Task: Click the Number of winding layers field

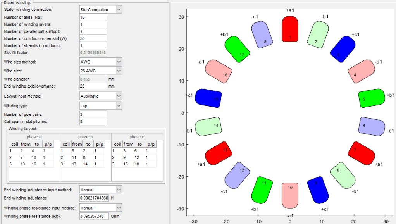Action: (93, 24)
